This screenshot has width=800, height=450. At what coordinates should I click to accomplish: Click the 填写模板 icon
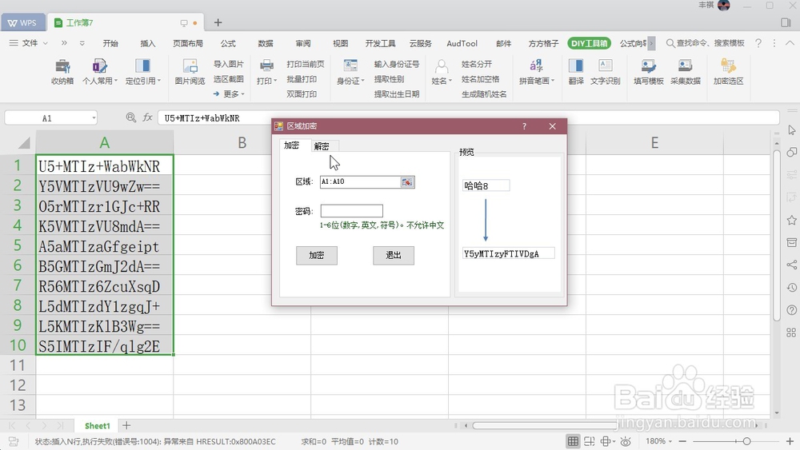coord(649,66)
